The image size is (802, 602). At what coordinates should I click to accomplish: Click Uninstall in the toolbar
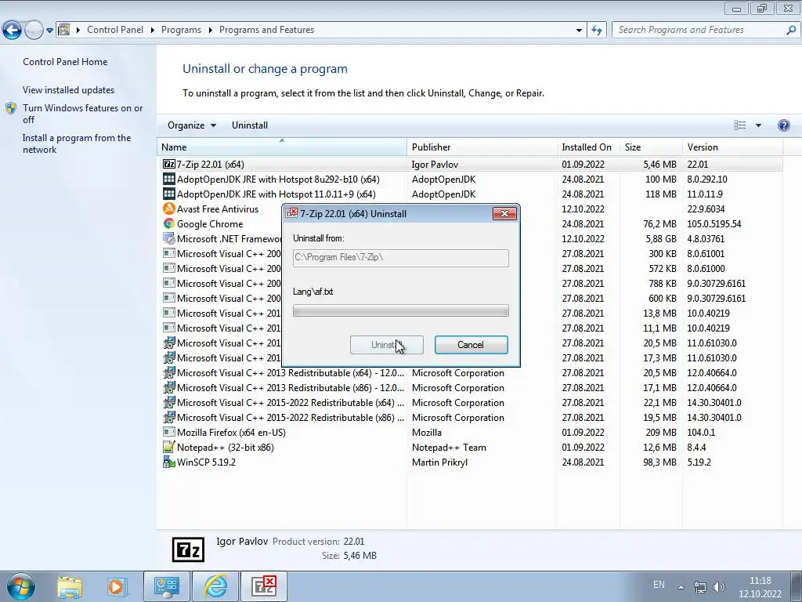(x=250, y=125)
